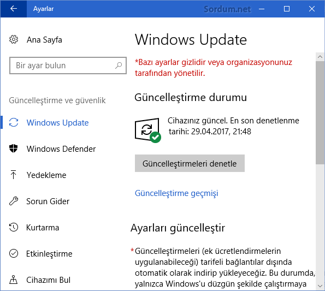Click the Cihazınız güncel status text

233,126
